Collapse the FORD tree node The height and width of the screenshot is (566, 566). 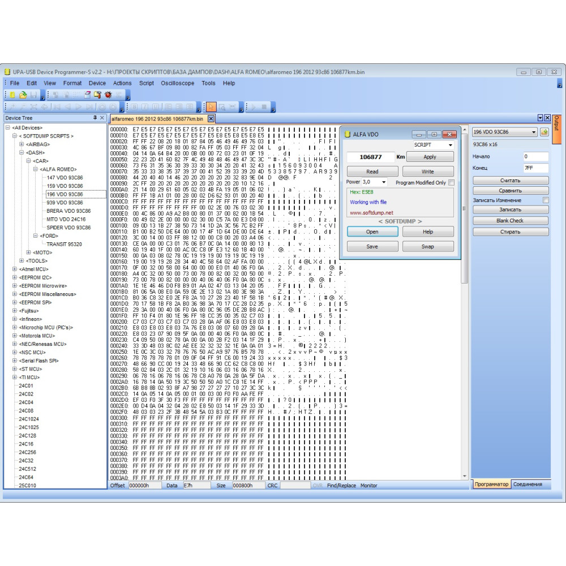pos(35,235)
